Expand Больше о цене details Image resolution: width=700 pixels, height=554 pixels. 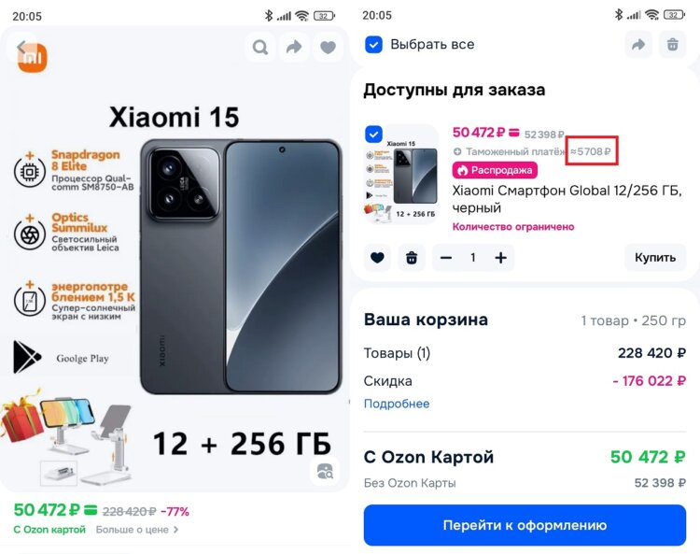point(137,530)
